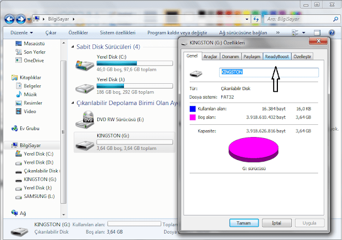Screen dimensions: 342x240
Task: Select Yerel Disk (J:) drive icon
Action: tap(84, 88)
